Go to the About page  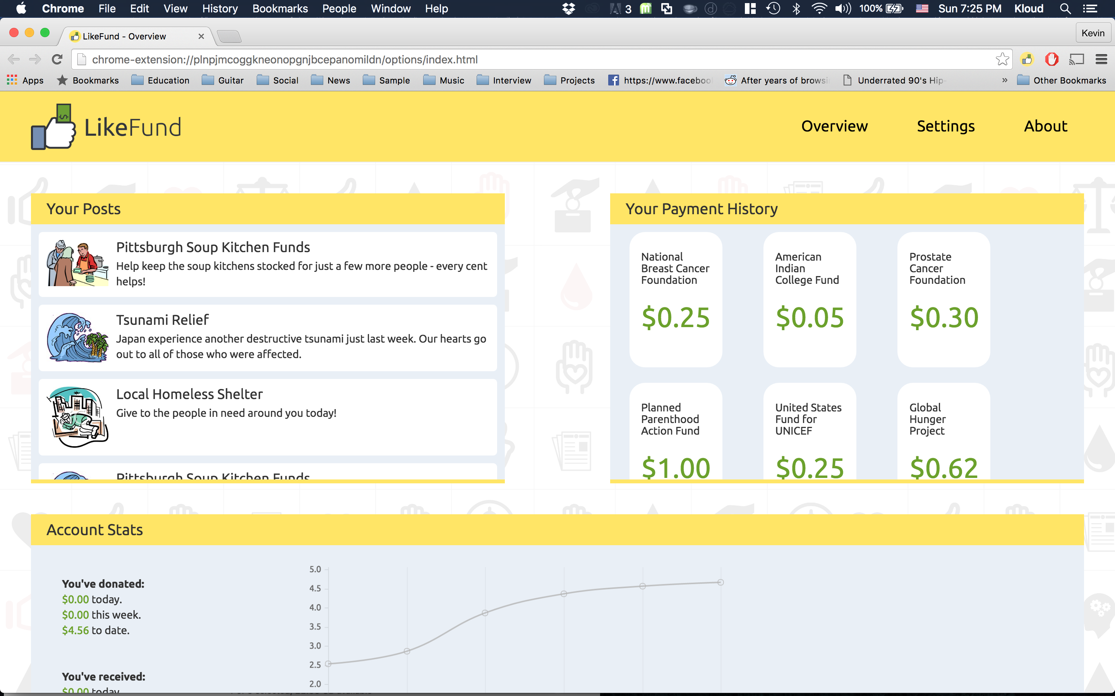(x=1045, y=126)
